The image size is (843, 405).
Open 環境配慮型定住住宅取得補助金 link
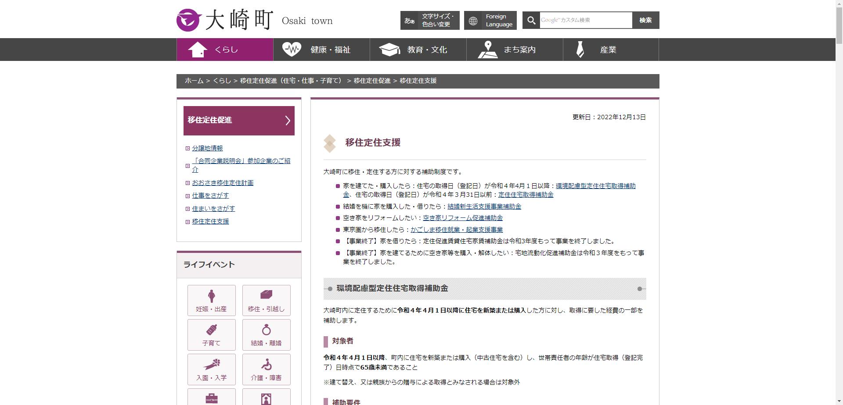coord(595,186)
